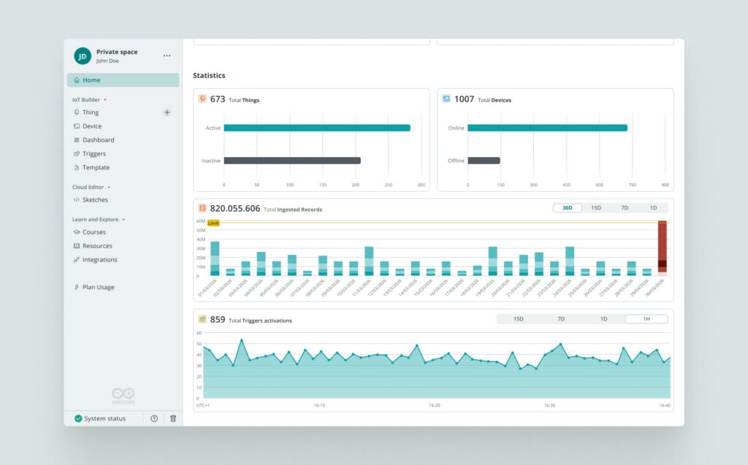Click the Active things bar in chart
The height and width of the screenshot is (465, 748).
coord(317,128)
